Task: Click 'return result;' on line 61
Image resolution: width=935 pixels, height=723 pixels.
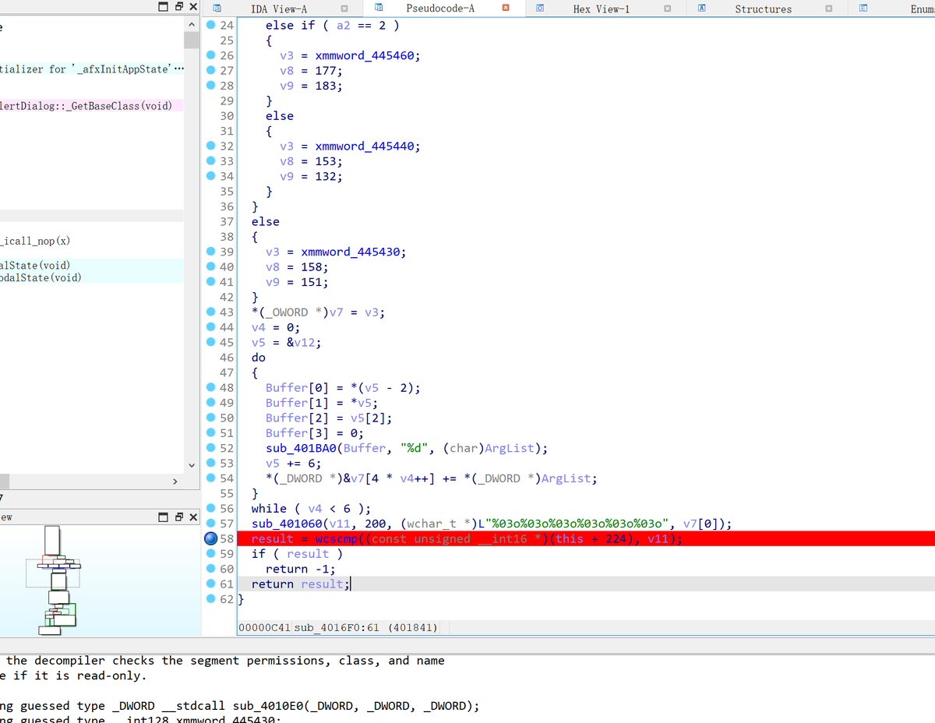Action: click(x=302, y=584)
